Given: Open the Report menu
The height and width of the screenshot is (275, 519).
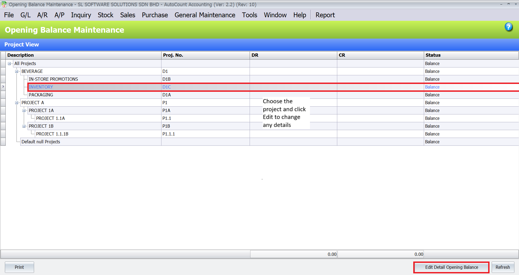Looking at the screenshot, I should tap(325, 15).
